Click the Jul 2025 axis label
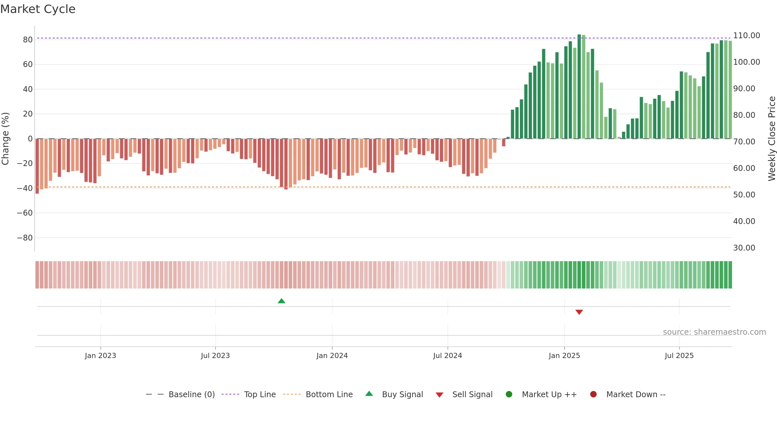The image size is (777, 437). 679,356
